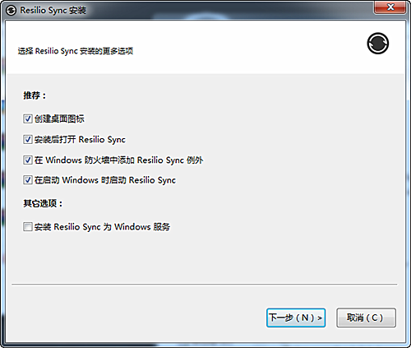The image size is (411, 348).
Task: Close the installer with the red X button
Action: (390, 7)
